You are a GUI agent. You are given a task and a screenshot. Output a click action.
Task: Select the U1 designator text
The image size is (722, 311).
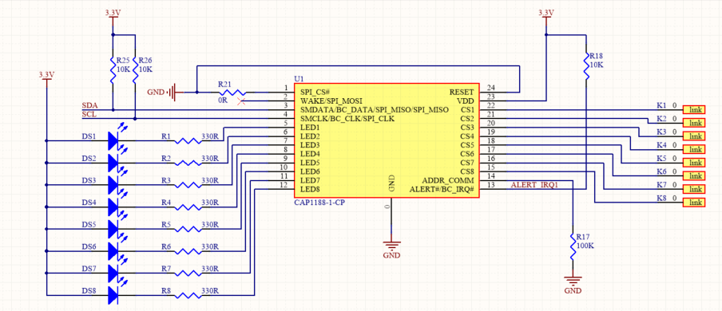299,79
